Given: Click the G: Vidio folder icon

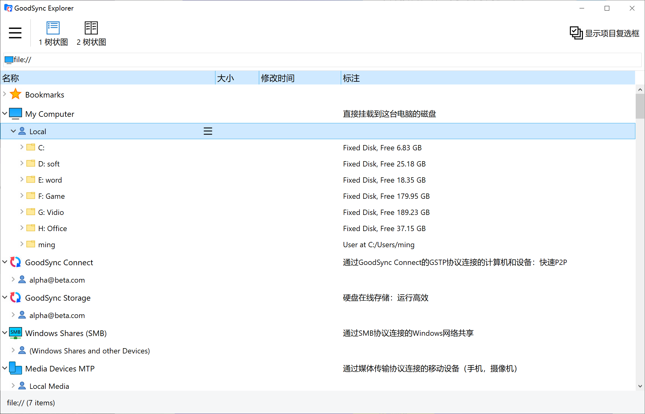Looking at the screenshot, I should point(31,212).
